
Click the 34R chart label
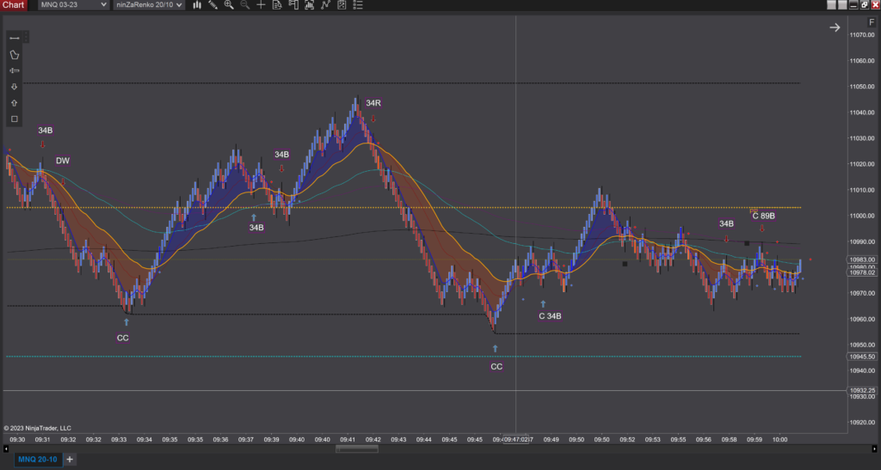373,103
